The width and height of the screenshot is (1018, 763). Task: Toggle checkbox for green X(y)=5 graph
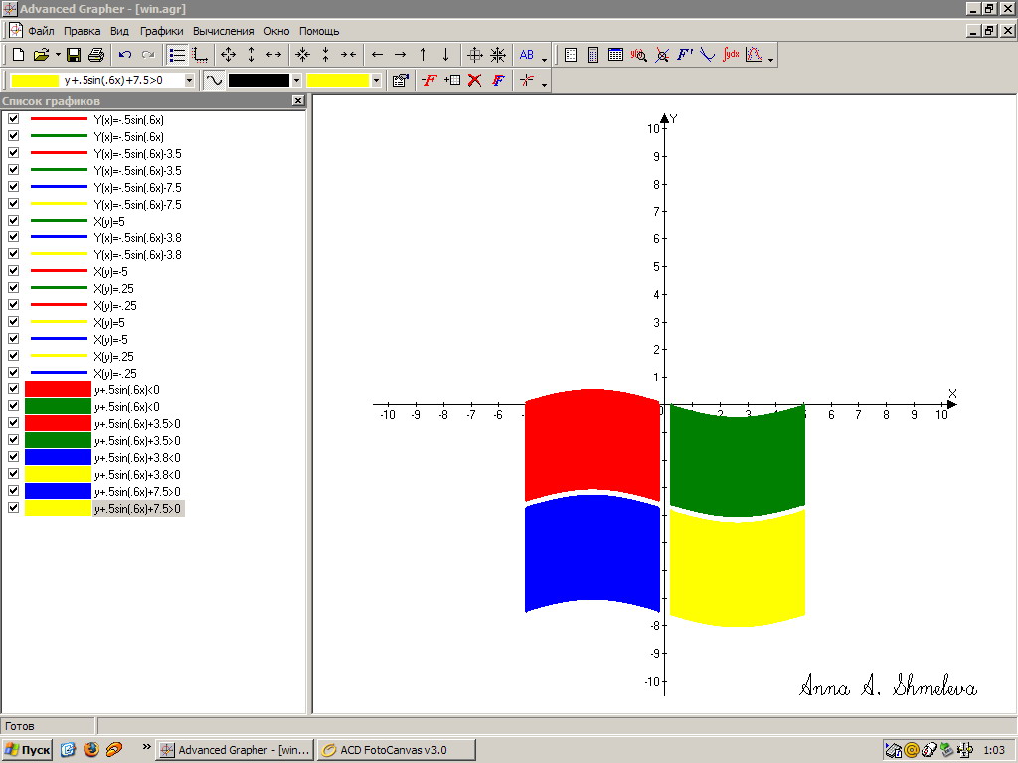(14, 221)
